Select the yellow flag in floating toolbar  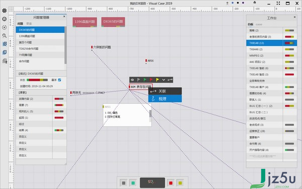click(158, 80)
